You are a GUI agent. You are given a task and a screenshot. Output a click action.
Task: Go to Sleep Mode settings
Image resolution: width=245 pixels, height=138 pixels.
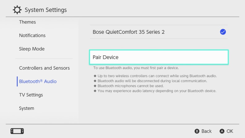[32, 49]
